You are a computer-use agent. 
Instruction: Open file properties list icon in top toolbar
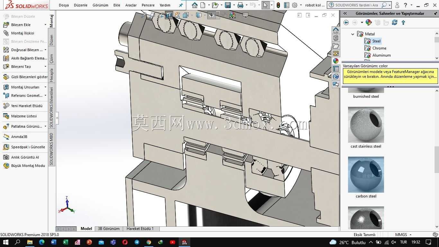286,5
